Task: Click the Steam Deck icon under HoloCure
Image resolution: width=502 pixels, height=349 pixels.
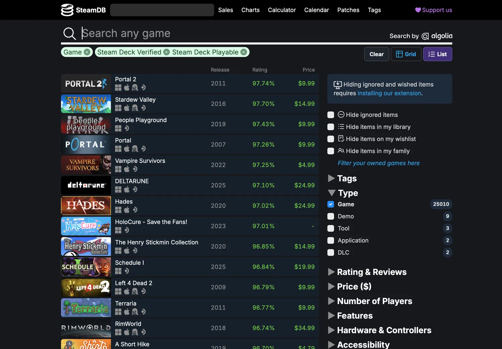Action: coord(127,231)
